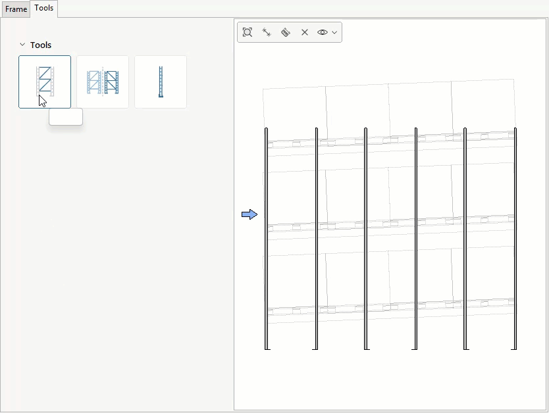The image size is (549, 413).
Task: Activate the measure distance arrow tool
Action: 267,32
